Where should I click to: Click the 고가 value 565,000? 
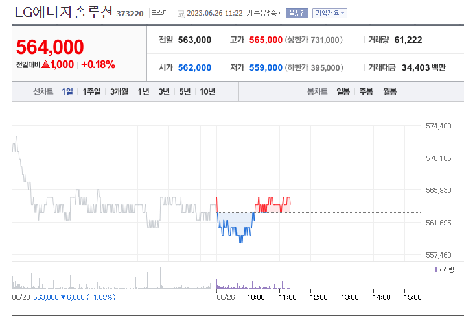[x=266, y=40]
